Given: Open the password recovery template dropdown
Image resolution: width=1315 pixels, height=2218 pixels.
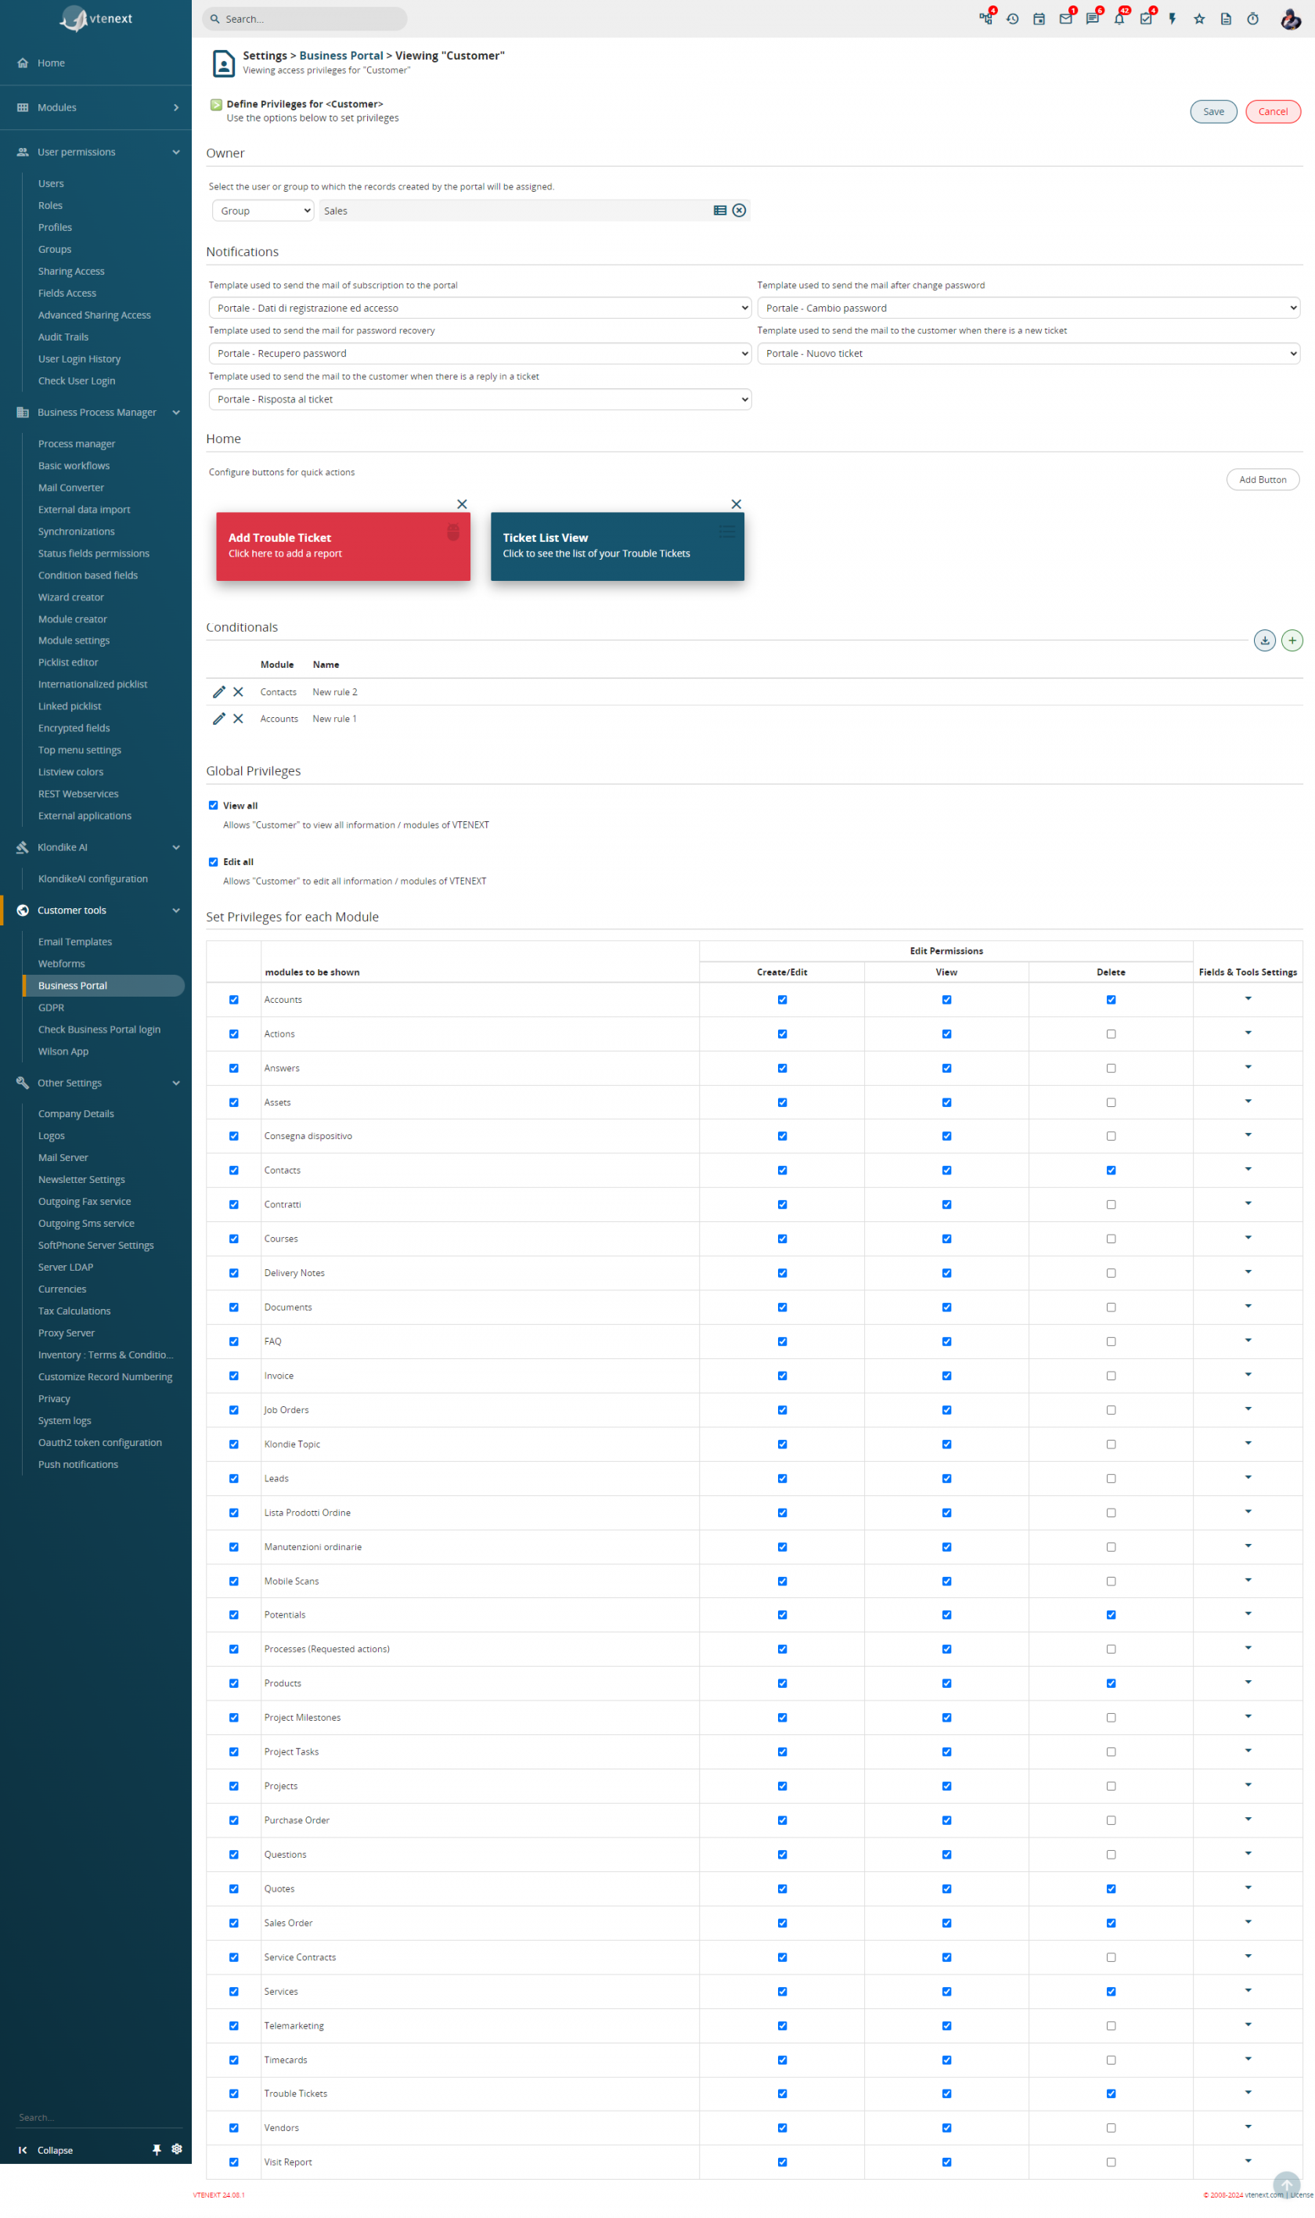Looking at the screenshot, I should (x=479, y=354).
